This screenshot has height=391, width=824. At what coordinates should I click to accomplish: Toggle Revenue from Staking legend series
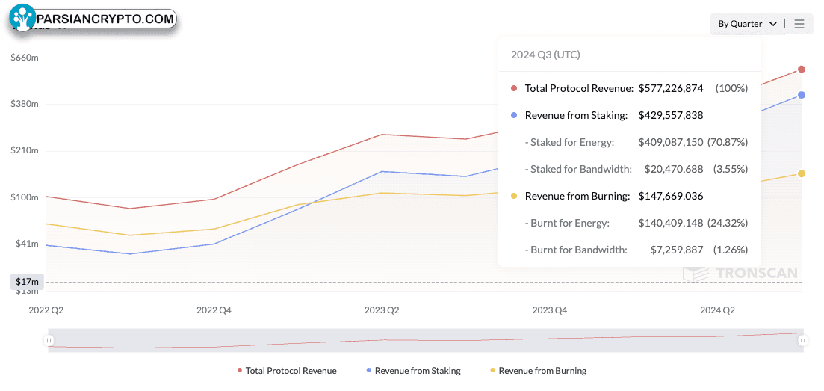[x=413, y=371]
